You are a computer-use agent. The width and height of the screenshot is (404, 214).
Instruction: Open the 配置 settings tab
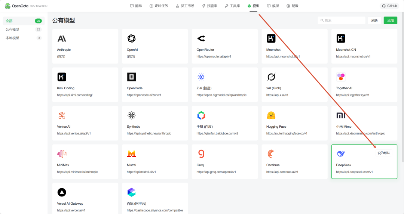pos(293,6)
